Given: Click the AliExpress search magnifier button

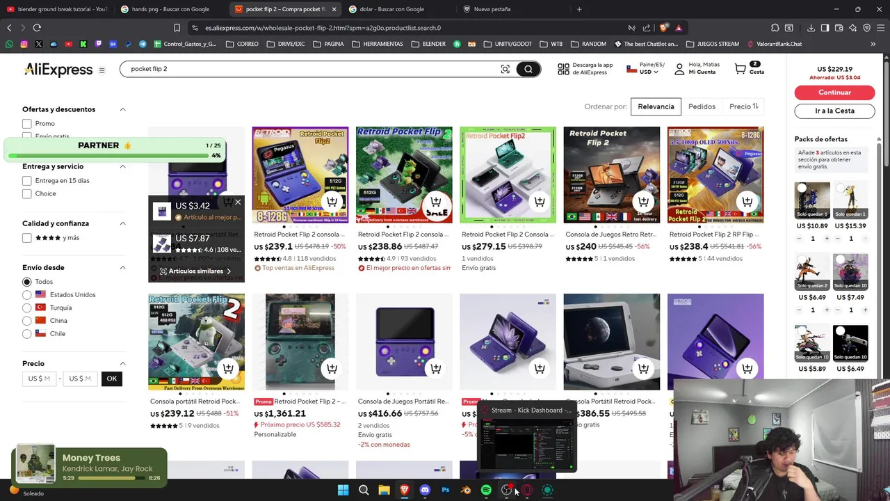Looking at the screenshot, I should click(528, 69).
